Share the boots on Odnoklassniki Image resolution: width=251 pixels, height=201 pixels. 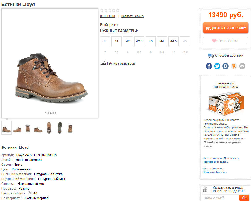[234, 66]
